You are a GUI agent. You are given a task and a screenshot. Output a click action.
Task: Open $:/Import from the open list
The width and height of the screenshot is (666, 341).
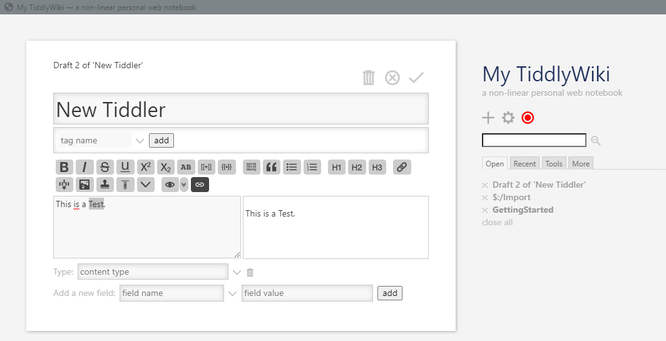pyautogui.click(x=511, y=197)
